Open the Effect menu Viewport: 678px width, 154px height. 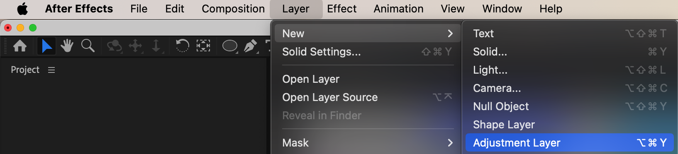coord(341,9)
